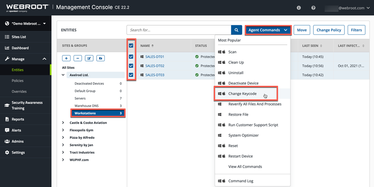The image size is (374, 187).
Task: Click the Alerts message icon
Action: (x=7, y=130)
